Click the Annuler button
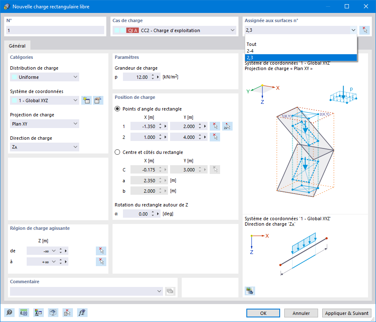The height and width of the screenshot is (322, 376). [x=301, y=313]
